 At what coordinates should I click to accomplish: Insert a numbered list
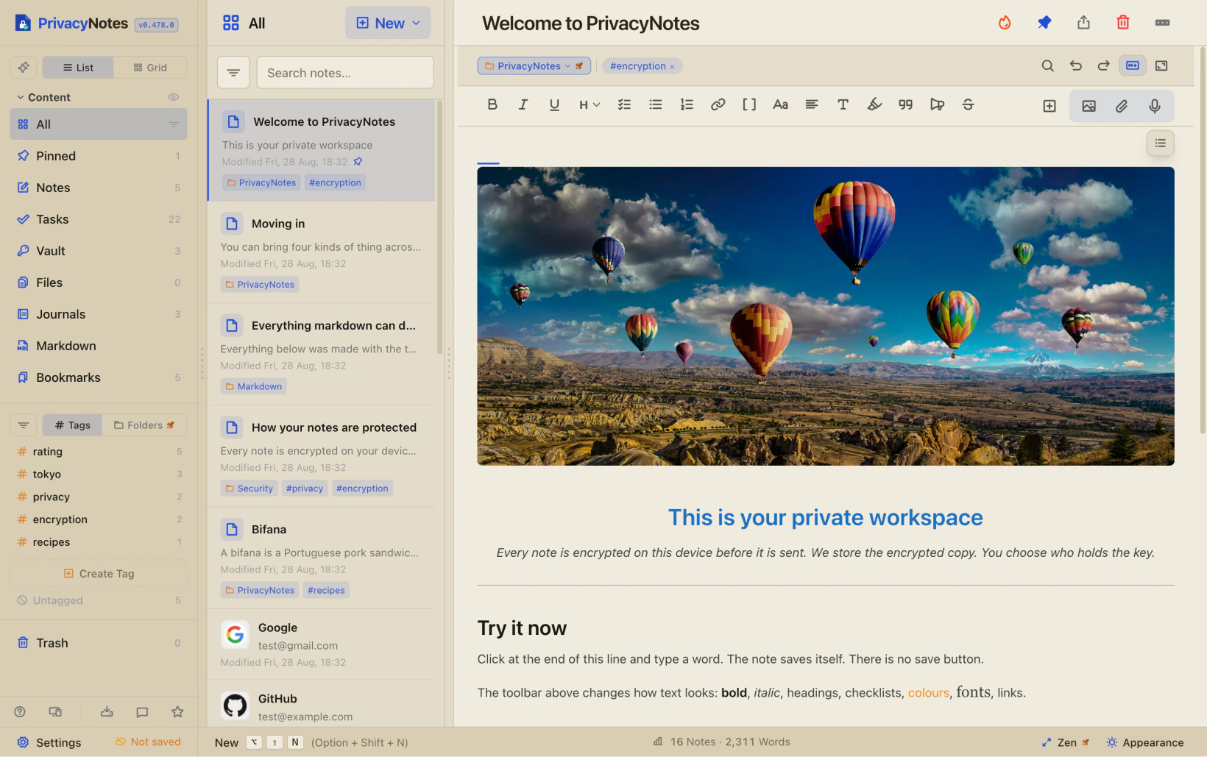click(x=687, y=104)
